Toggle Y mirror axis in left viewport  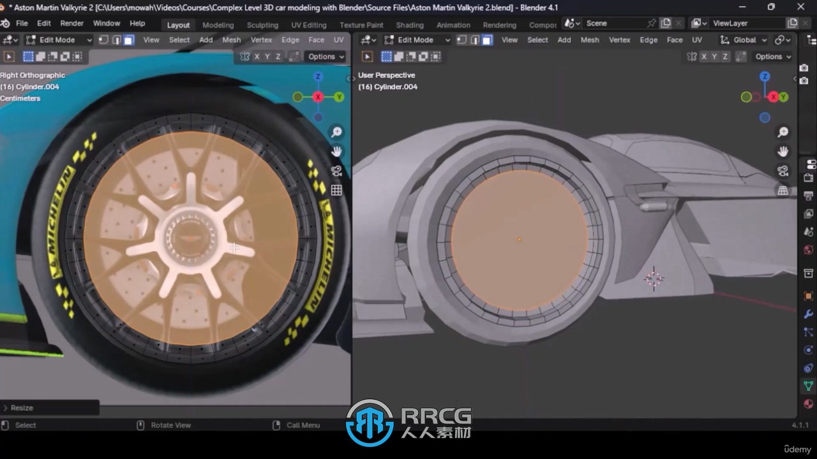[268, 56]
